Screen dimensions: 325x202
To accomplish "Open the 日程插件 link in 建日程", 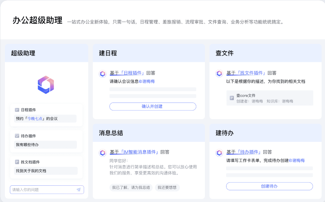I will coord(133,73).
